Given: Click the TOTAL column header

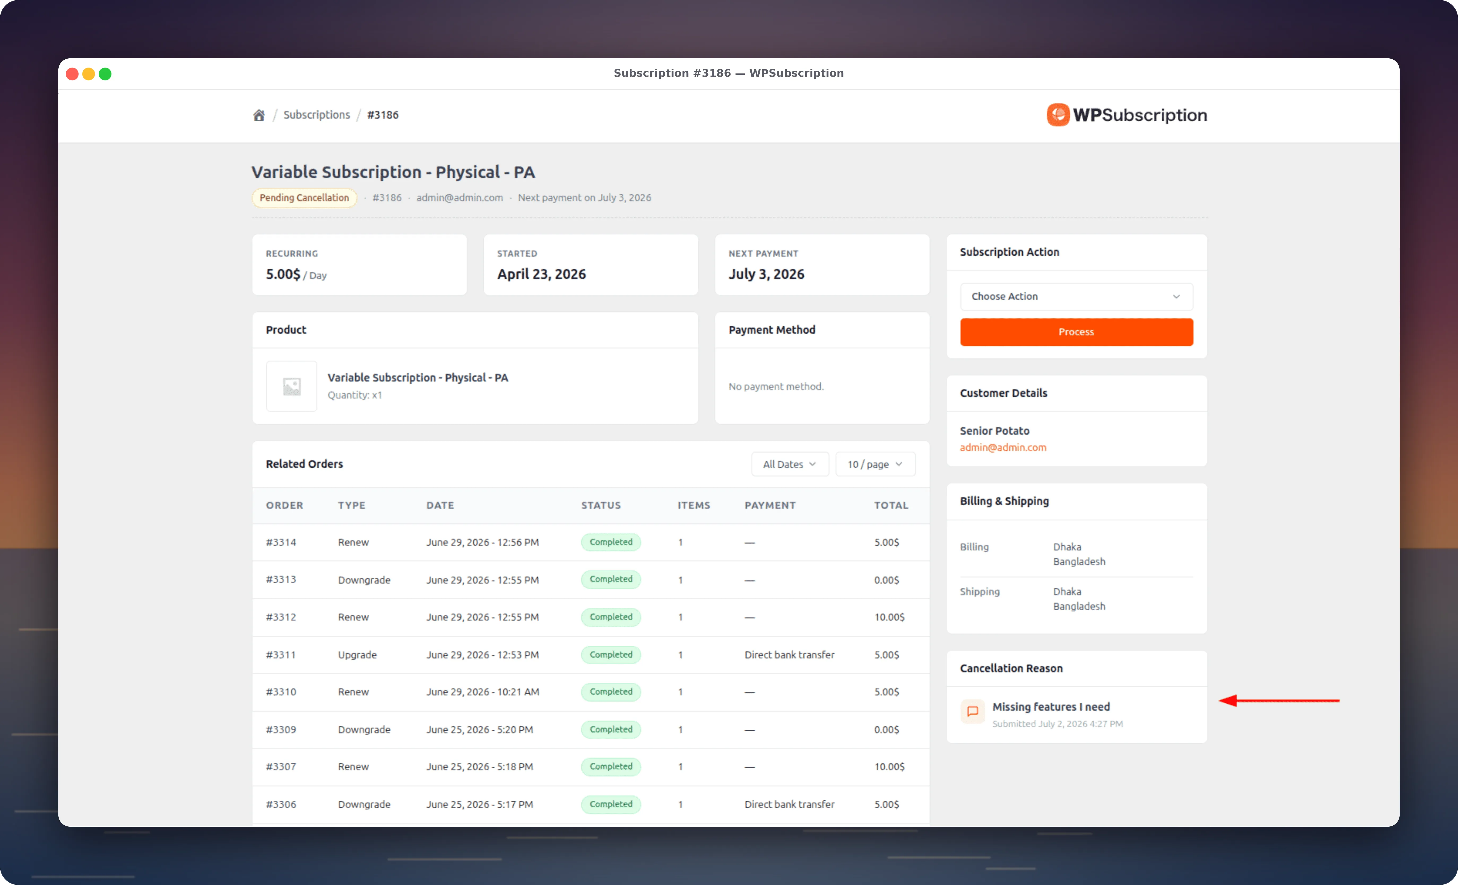Looking at the screenshot, I should pyautogui.click(x=891, y=505).
